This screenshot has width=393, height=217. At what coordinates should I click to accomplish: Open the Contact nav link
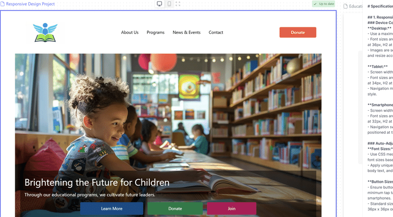click(x=216, y=32)
